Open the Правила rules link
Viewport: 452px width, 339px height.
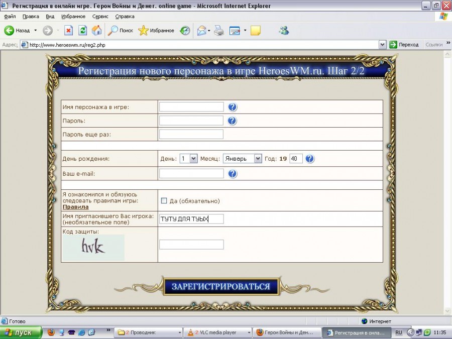(x=75, y=207)
